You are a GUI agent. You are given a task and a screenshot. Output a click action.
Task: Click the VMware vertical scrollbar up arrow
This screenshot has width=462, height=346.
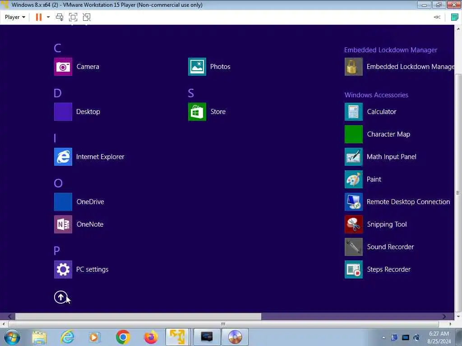(x=458, y=28)
